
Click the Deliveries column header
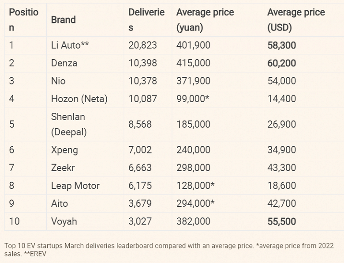click(x=146, y=19)
